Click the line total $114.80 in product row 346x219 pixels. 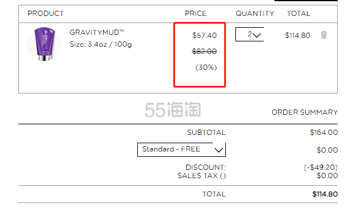point(298,36)
